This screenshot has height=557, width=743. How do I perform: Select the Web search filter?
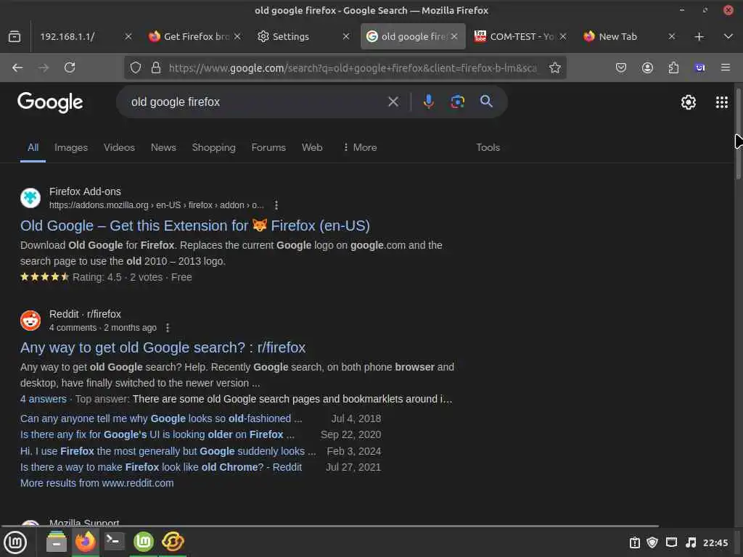[312, 147]
